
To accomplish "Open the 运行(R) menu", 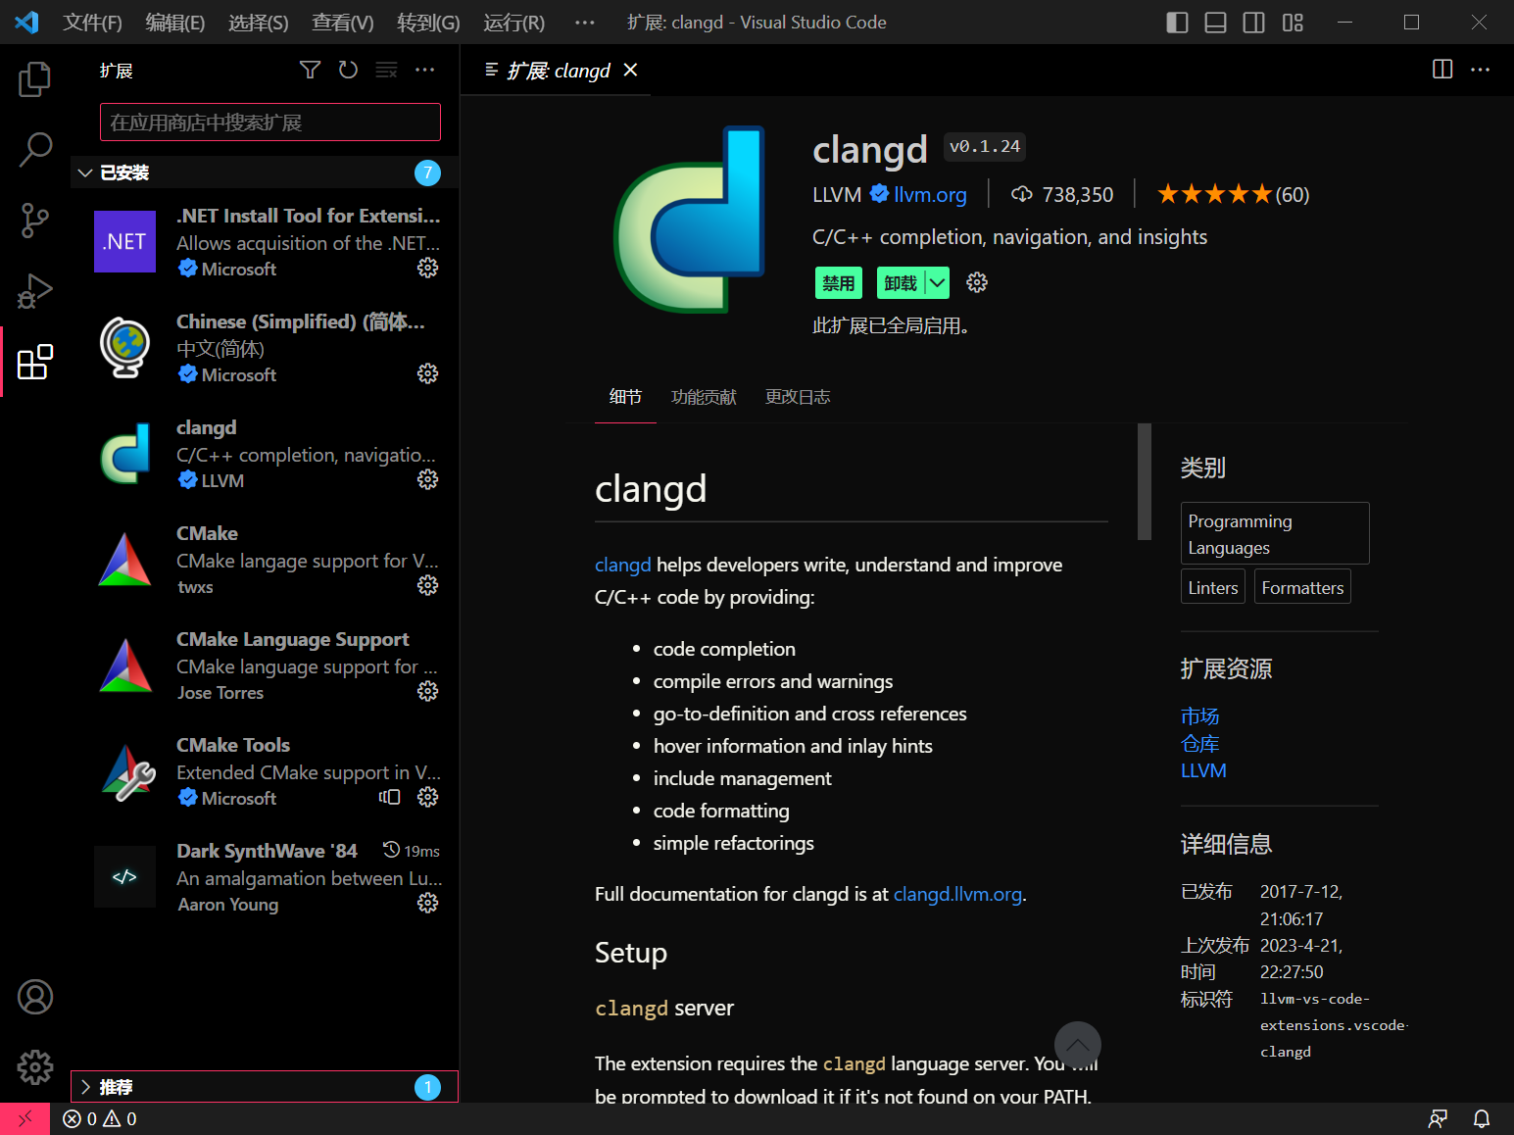I will coord(513,23).
